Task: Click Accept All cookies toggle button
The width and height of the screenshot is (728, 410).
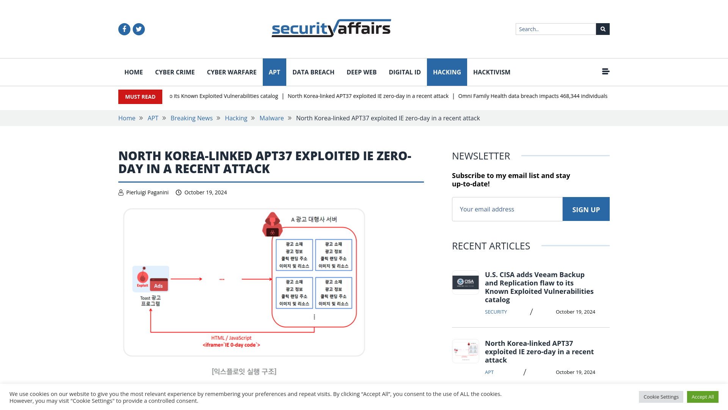Action: pos(703,396)
